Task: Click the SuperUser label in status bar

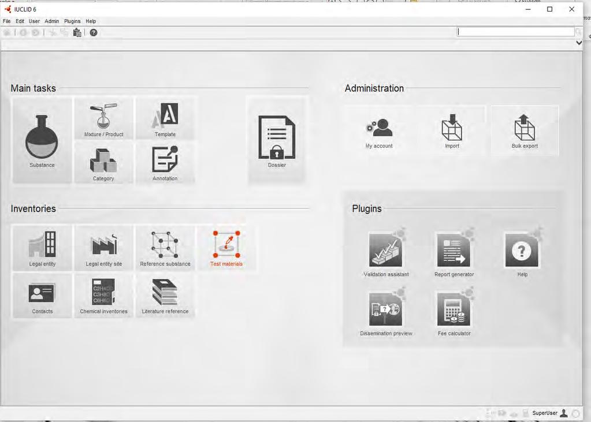Action: coord(545,413)
